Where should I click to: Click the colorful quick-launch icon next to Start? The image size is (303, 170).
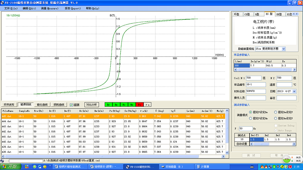[27, 167]
